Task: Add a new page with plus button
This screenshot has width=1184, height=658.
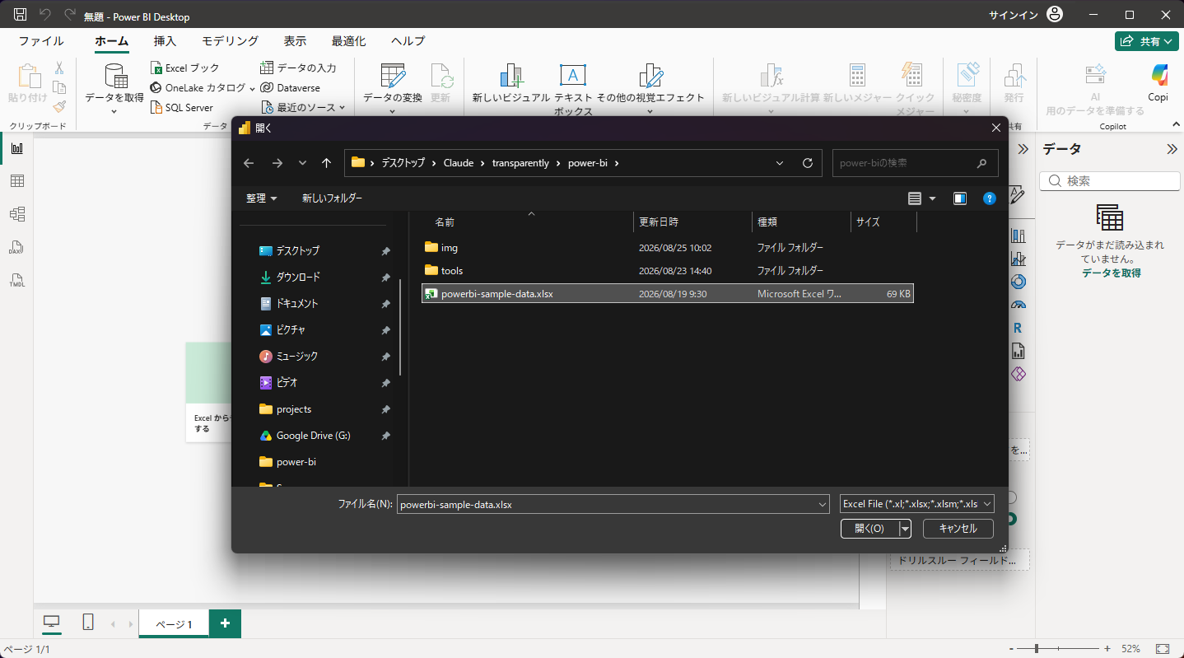Action: [x=225, y=623]
